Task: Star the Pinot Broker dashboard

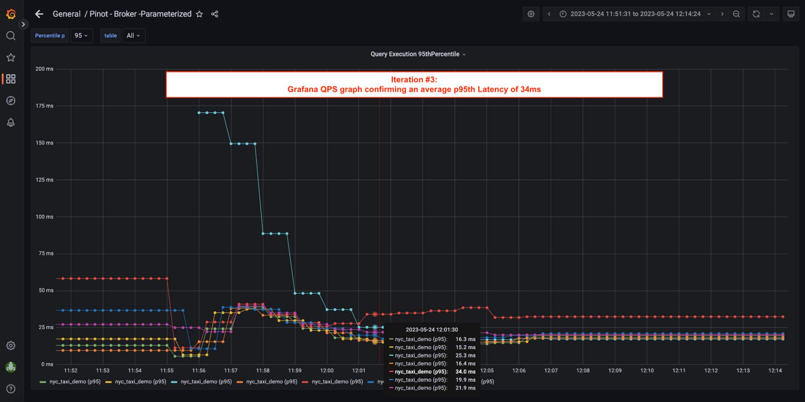Action: [199, 14]
